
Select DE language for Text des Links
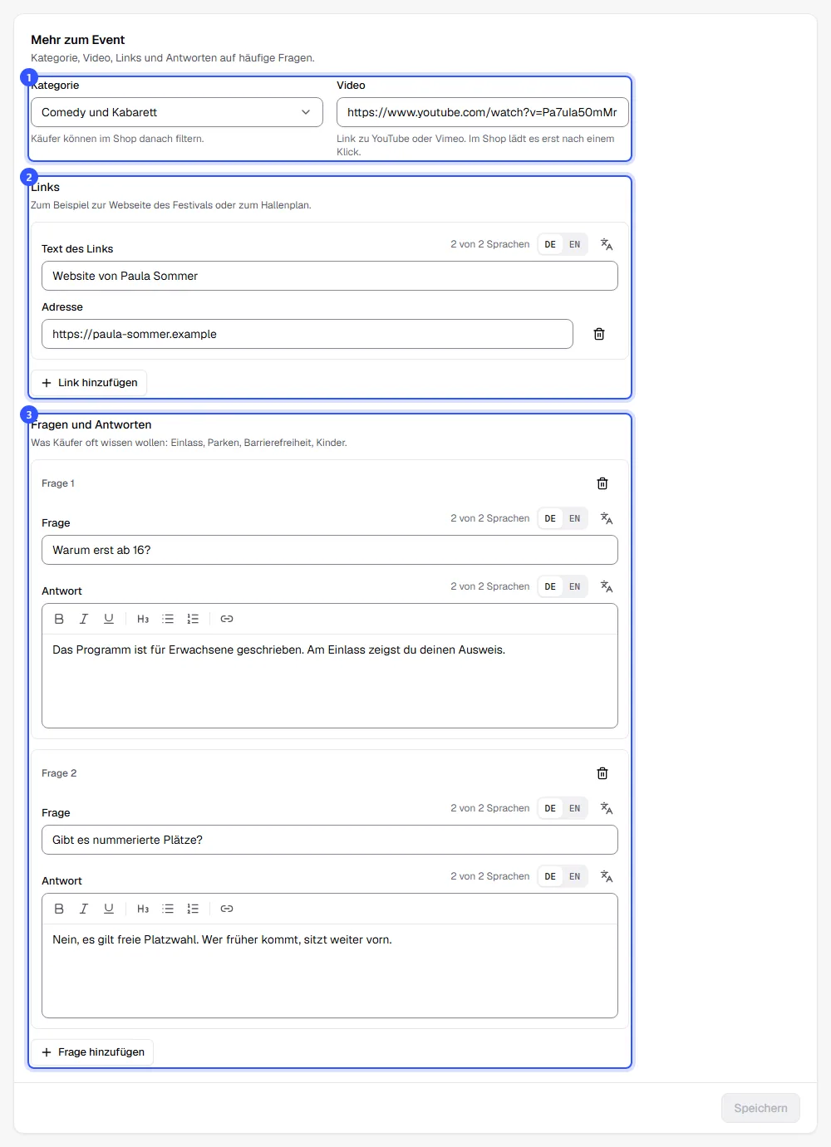tap(550, 244)
